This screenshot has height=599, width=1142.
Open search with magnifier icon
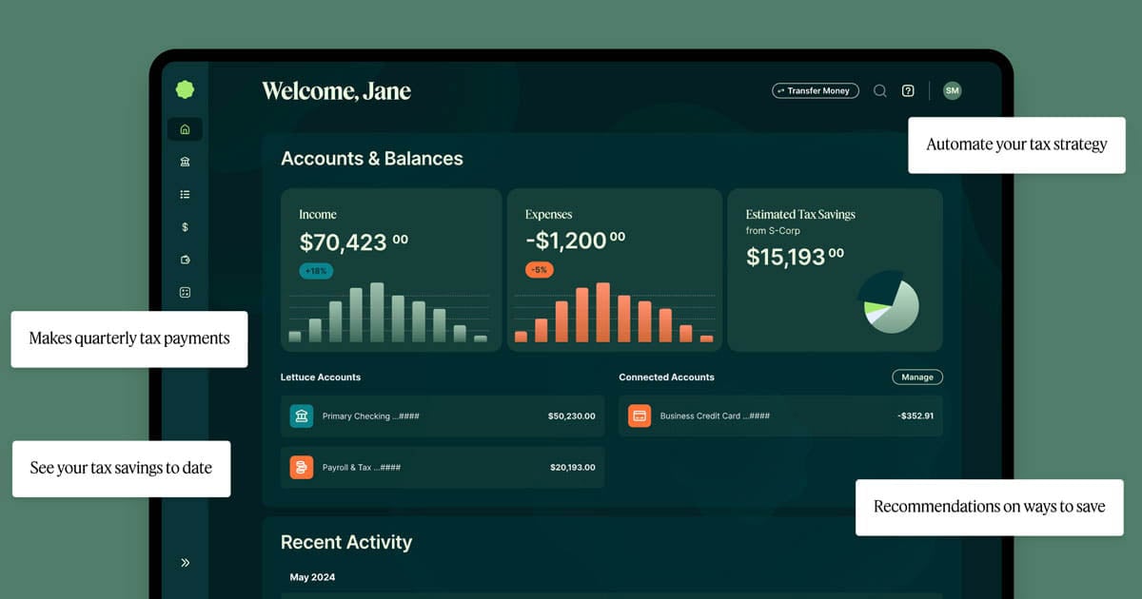(x=880, y=90)
